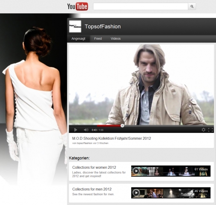216x205 pixels.
Task: Switch to the Feed tab
Action: 98,38
